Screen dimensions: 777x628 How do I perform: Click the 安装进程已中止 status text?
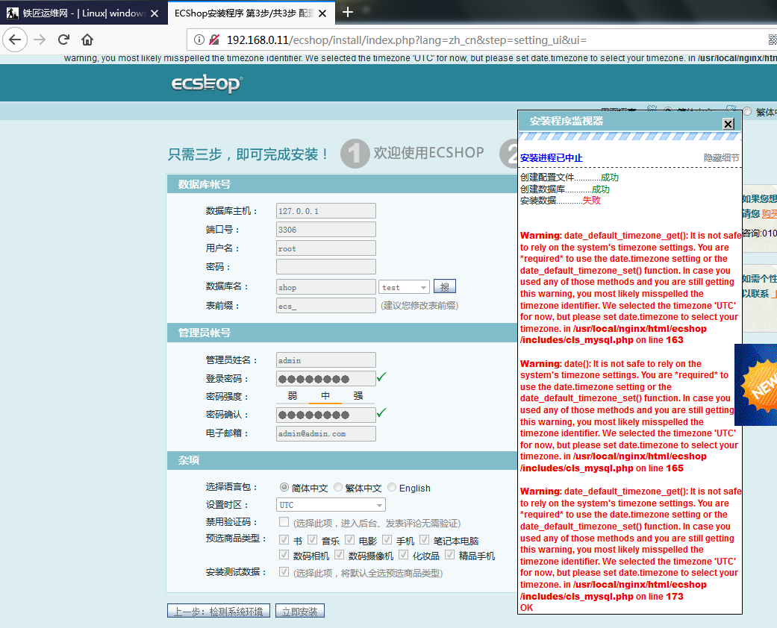point(552,158)
